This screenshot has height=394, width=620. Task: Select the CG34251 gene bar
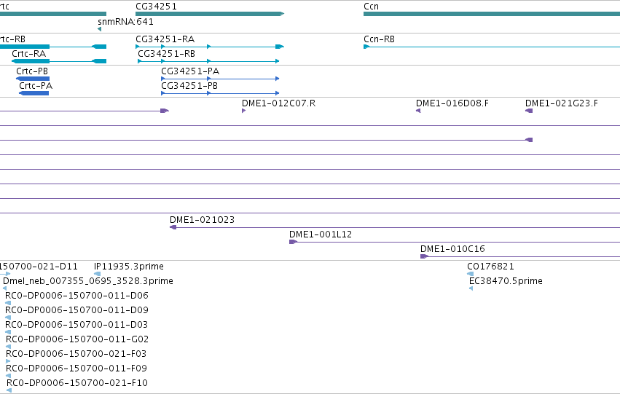[210, 14]
